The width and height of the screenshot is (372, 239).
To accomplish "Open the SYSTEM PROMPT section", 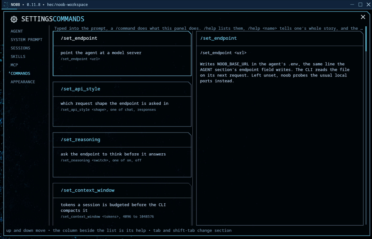I will coord(26,39).
